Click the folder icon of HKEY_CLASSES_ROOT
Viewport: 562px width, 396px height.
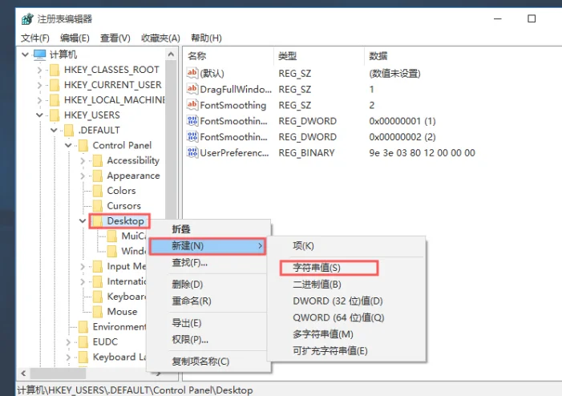[x=55, y=70]
